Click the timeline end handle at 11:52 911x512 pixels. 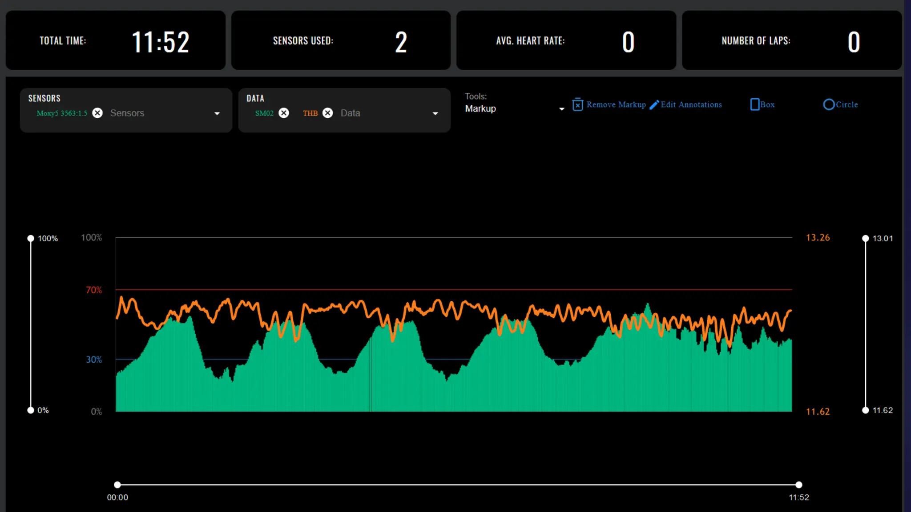[799, 485]
